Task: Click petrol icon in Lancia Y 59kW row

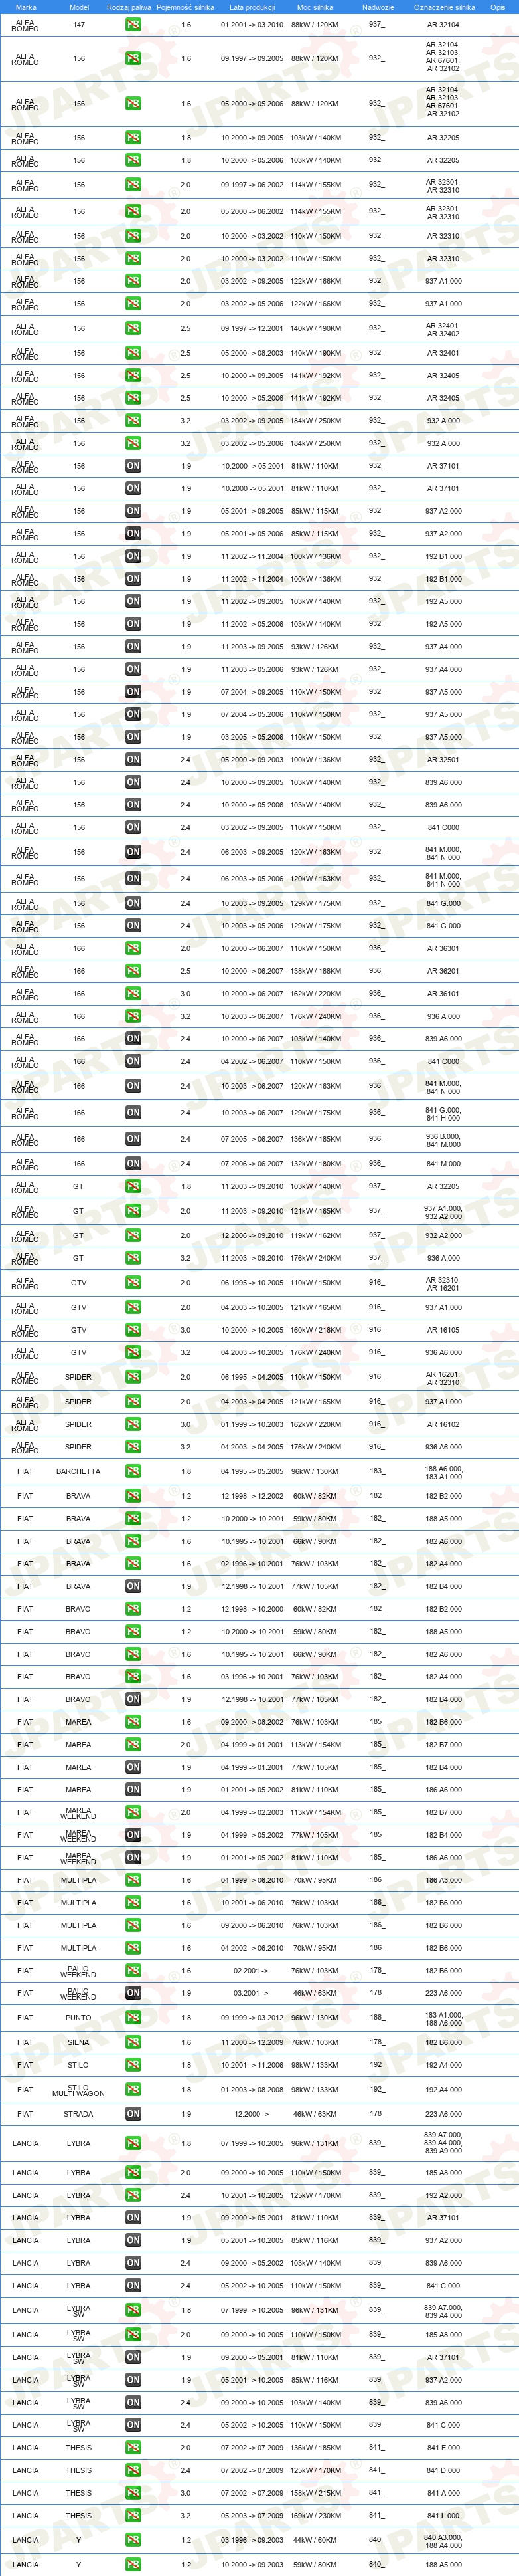Action: coord(133,2565)
